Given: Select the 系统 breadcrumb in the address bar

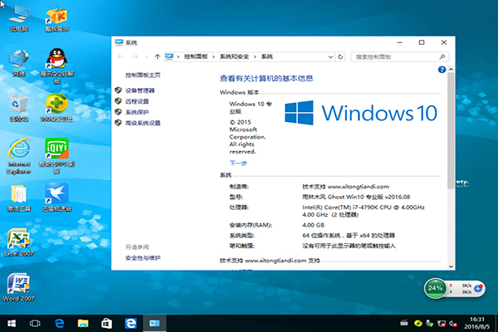Looking at the screenshot, I should 266,56.
